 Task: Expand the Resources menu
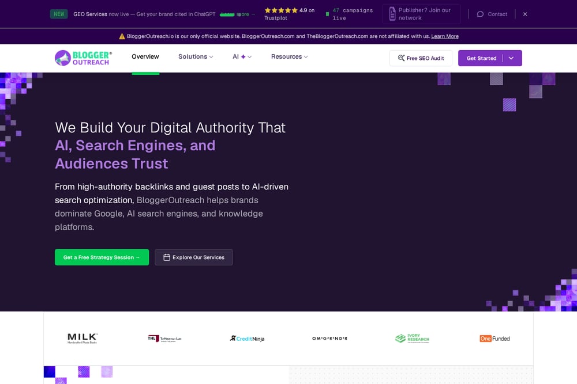pyautogui.click(x=289, y=56)
